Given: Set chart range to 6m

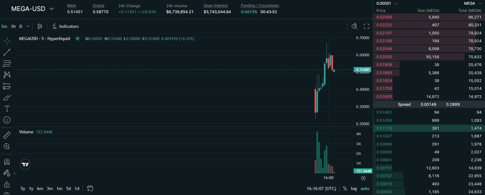Looking at the screenshot, I should pos(40,189).
